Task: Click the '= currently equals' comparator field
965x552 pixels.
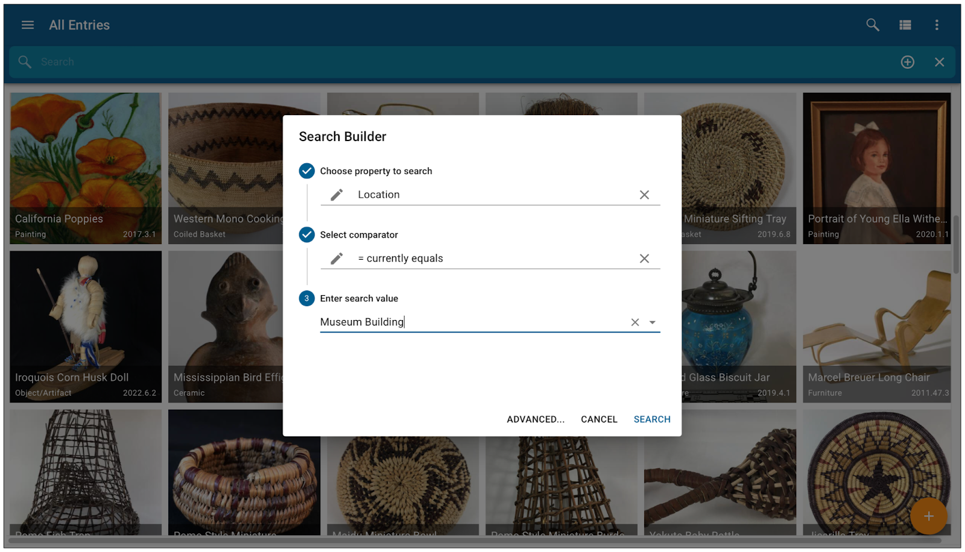Action: (490, 259)
